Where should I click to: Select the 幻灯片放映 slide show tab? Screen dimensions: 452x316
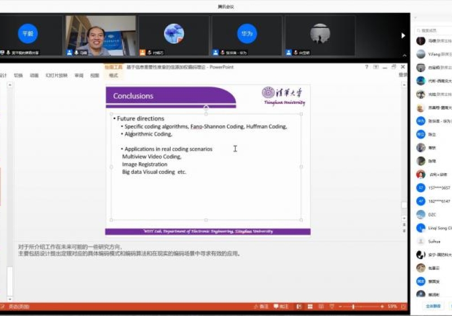click(56, 75)
